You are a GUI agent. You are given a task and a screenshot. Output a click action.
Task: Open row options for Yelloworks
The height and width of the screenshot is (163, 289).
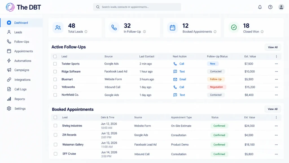276,87
